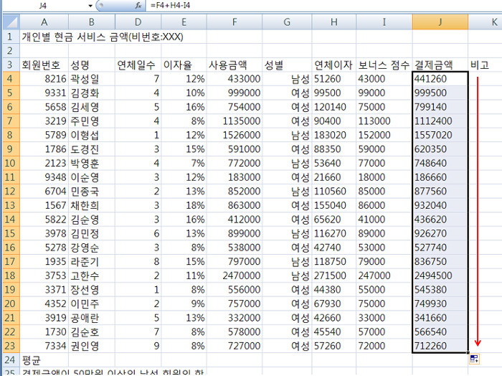Click member number 5658
Screen dimensions: 502x376
click(44, 107)
